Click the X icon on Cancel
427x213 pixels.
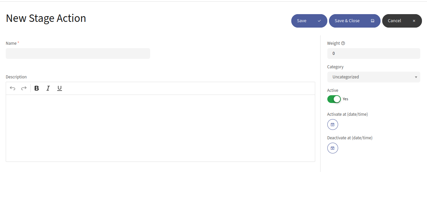pos(414,21)
